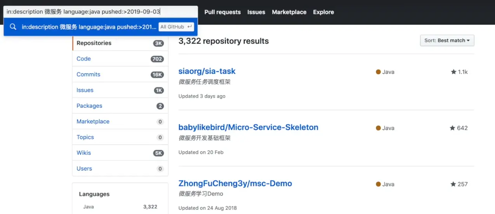The width and height of the screenshot is (495, 214).
Task: Click the Java language dot for msc-Demo
Action: (x=378, y=184)
